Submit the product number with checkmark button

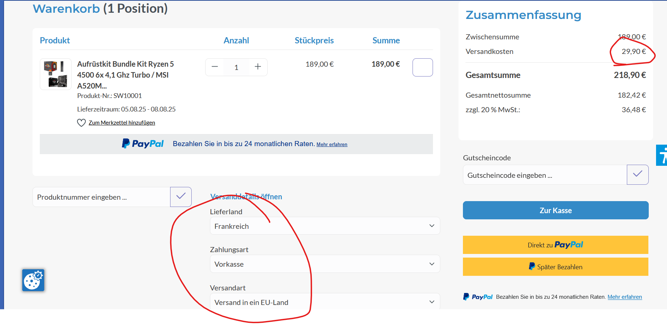pos(181,197)
